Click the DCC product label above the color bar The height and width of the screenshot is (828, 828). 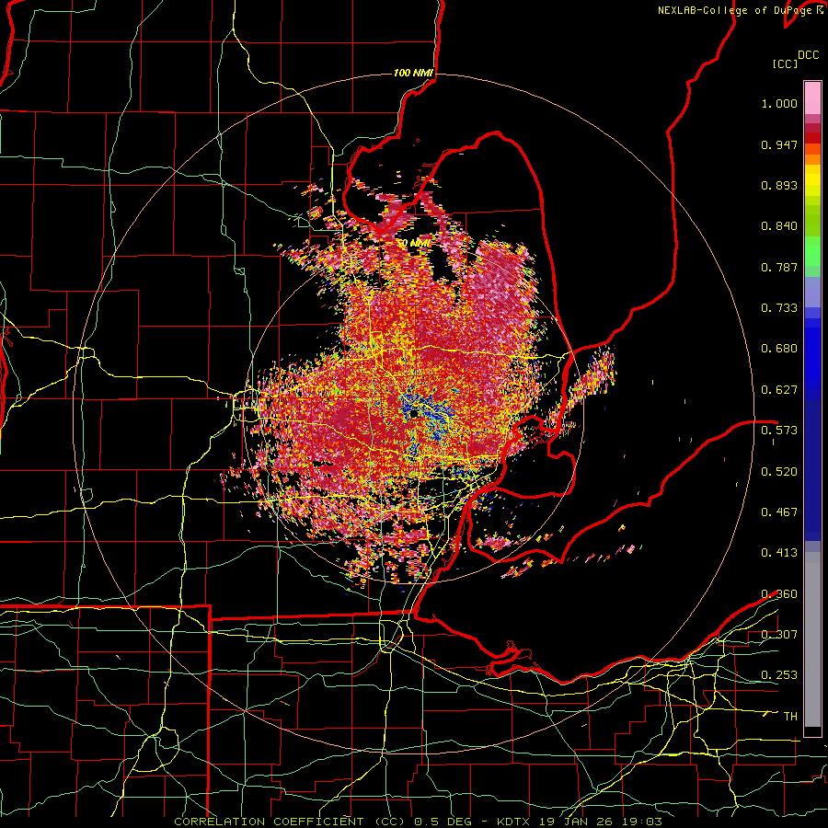pyautogui.click(x=808, y=55)
